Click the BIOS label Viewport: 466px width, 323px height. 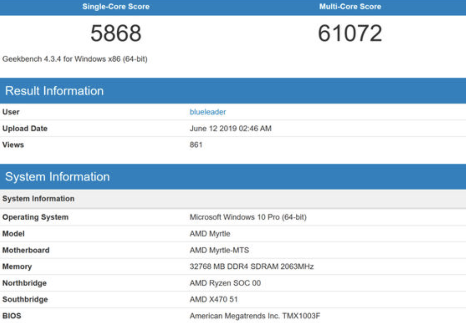12,316
